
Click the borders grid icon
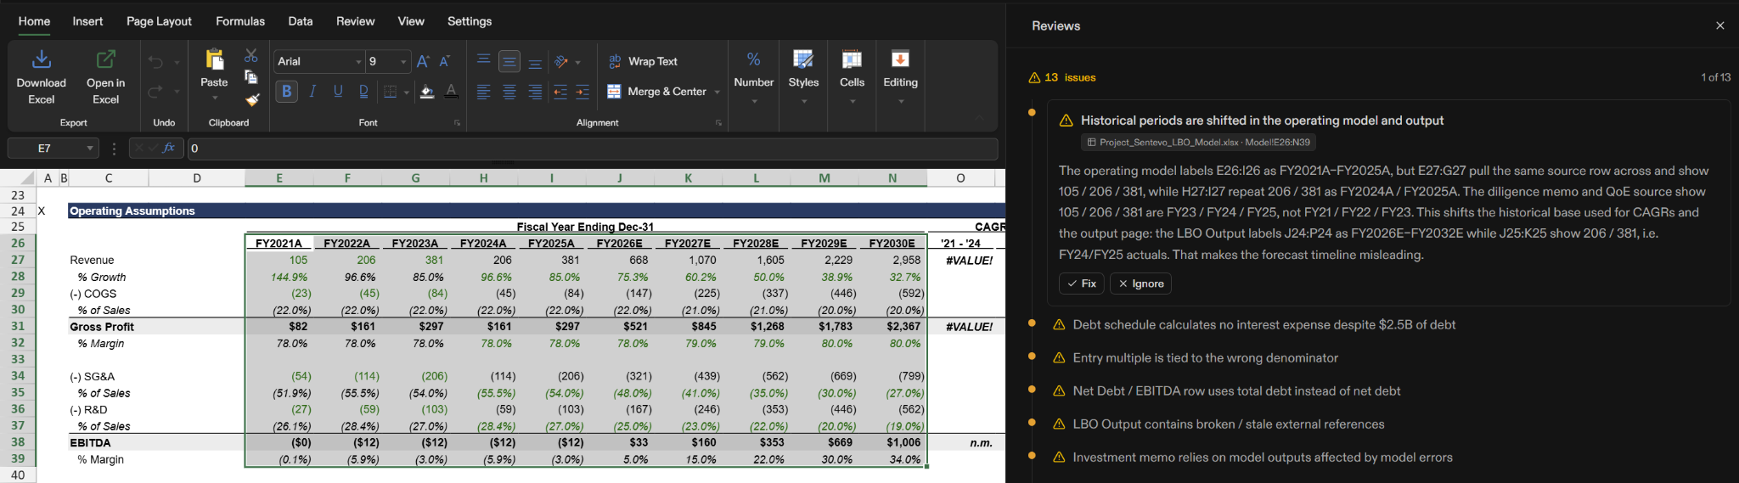pyautogui.click(x=390, y=92)
